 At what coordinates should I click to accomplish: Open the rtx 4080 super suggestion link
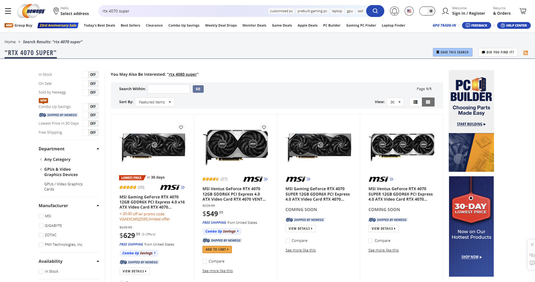(x=183, y=74)
